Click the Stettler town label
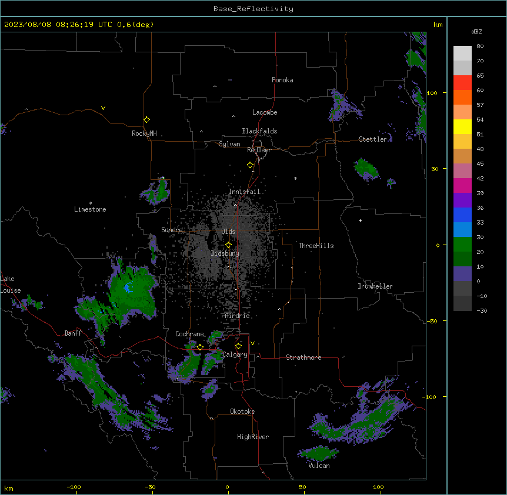The width and height of the screenshot is (507, 495). [x=373, y=139]
